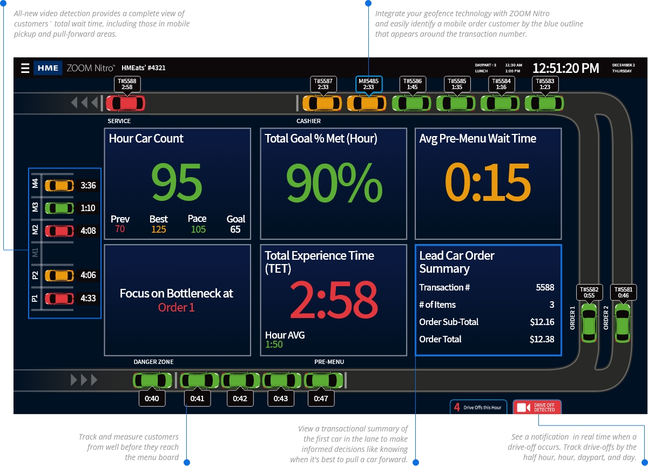Open the hamburger menu
This screenshot has width=648, height=466.
25,68
